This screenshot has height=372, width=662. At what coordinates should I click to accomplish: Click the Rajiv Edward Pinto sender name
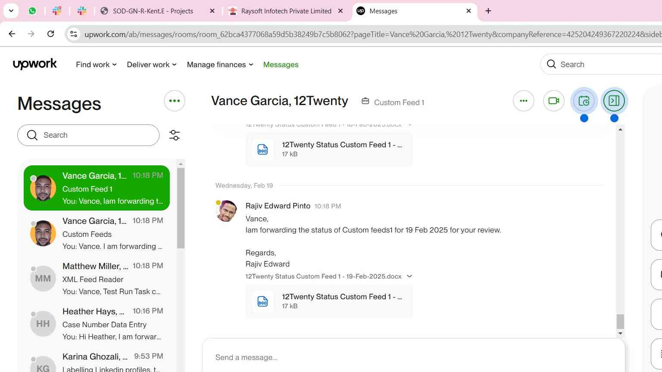pos(278,206)
